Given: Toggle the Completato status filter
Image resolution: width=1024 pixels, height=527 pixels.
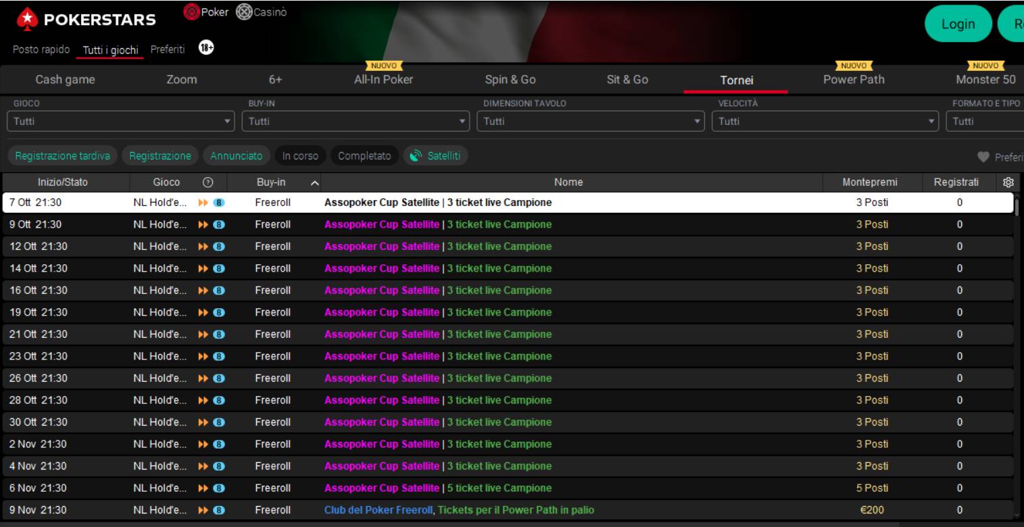Looking at the screenshot, I should (364, 156).
